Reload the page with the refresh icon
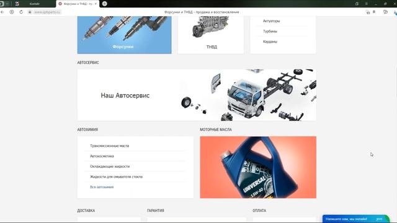This screenshot has height=223, width=397. 21,12
